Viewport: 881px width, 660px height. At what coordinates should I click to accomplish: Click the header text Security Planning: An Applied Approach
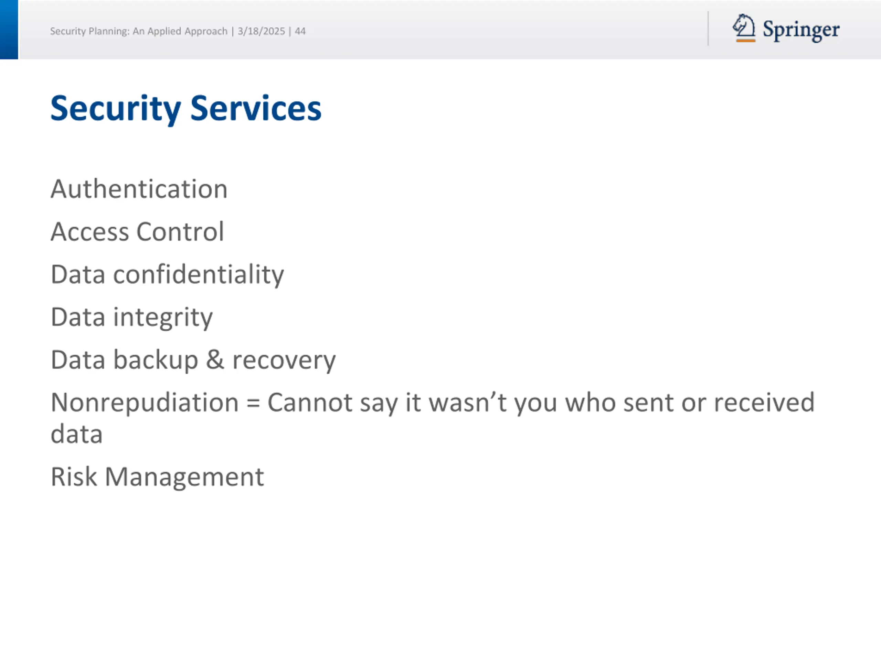(x=139, y=31)
